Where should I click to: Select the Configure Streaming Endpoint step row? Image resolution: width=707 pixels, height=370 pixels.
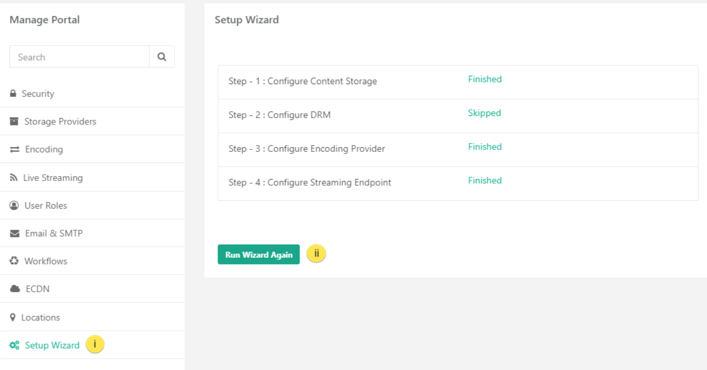click(x=458, y=183)
